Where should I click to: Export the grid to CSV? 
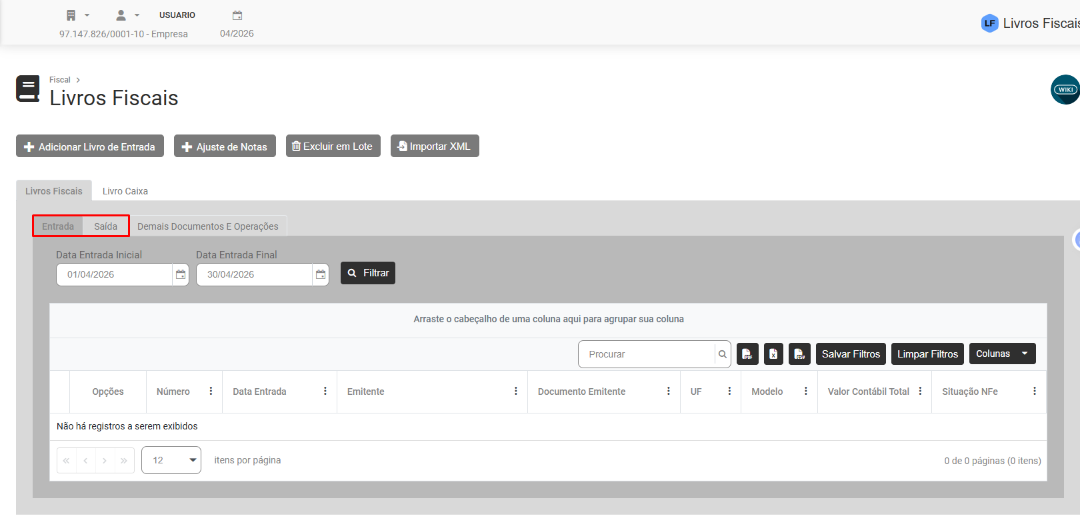click(x=799, y=354)
